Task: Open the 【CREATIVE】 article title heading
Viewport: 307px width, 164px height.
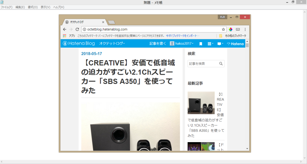Action: tap(128, 77)
